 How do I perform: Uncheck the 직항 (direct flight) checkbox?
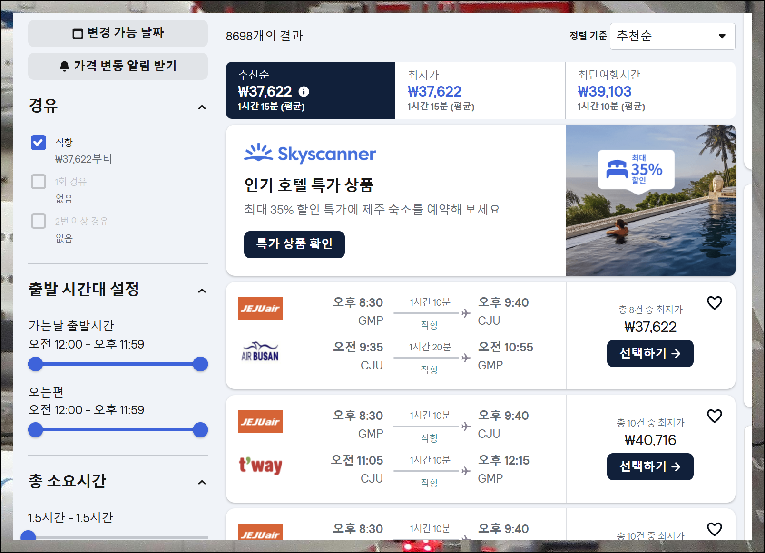point(39,143)
